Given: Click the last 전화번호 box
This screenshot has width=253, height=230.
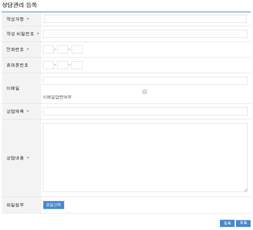Looking at the screenshot, I should pos(77,50).
